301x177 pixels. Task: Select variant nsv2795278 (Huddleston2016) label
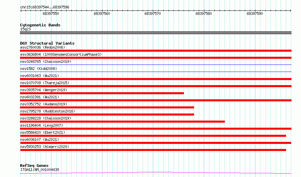pyautogui.click(x=48, y=111)
